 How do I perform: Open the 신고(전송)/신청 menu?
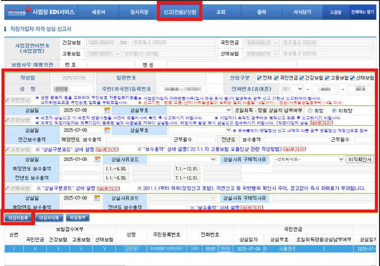(180, 12)
